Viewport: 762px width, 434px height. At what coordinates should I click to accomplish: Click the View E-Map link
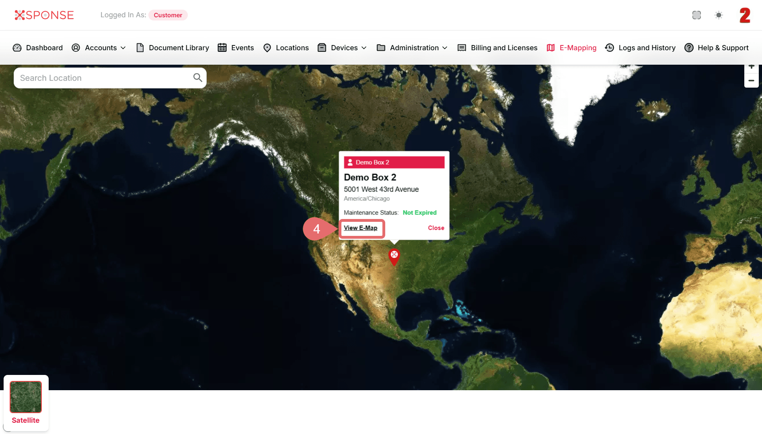tap(360, 228)
